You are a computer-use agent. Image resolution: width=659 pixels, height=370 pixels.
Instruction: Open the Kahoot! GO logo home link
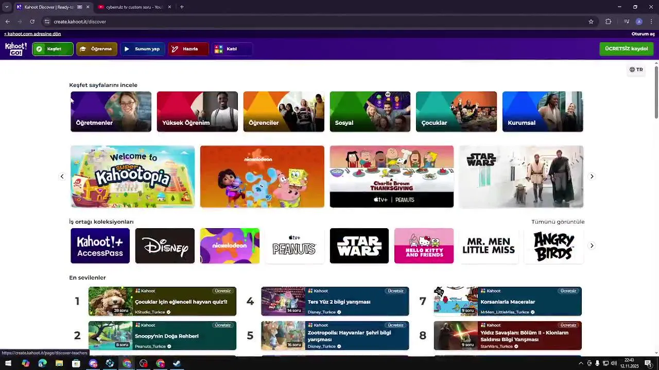pos(16,49)
